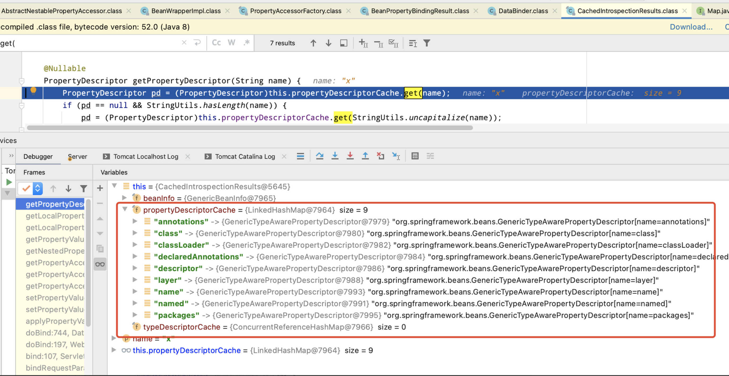The width and height of the screenshot is (729, 376).
Task: Click New Watch plus icon
Action: click(100, 188)
